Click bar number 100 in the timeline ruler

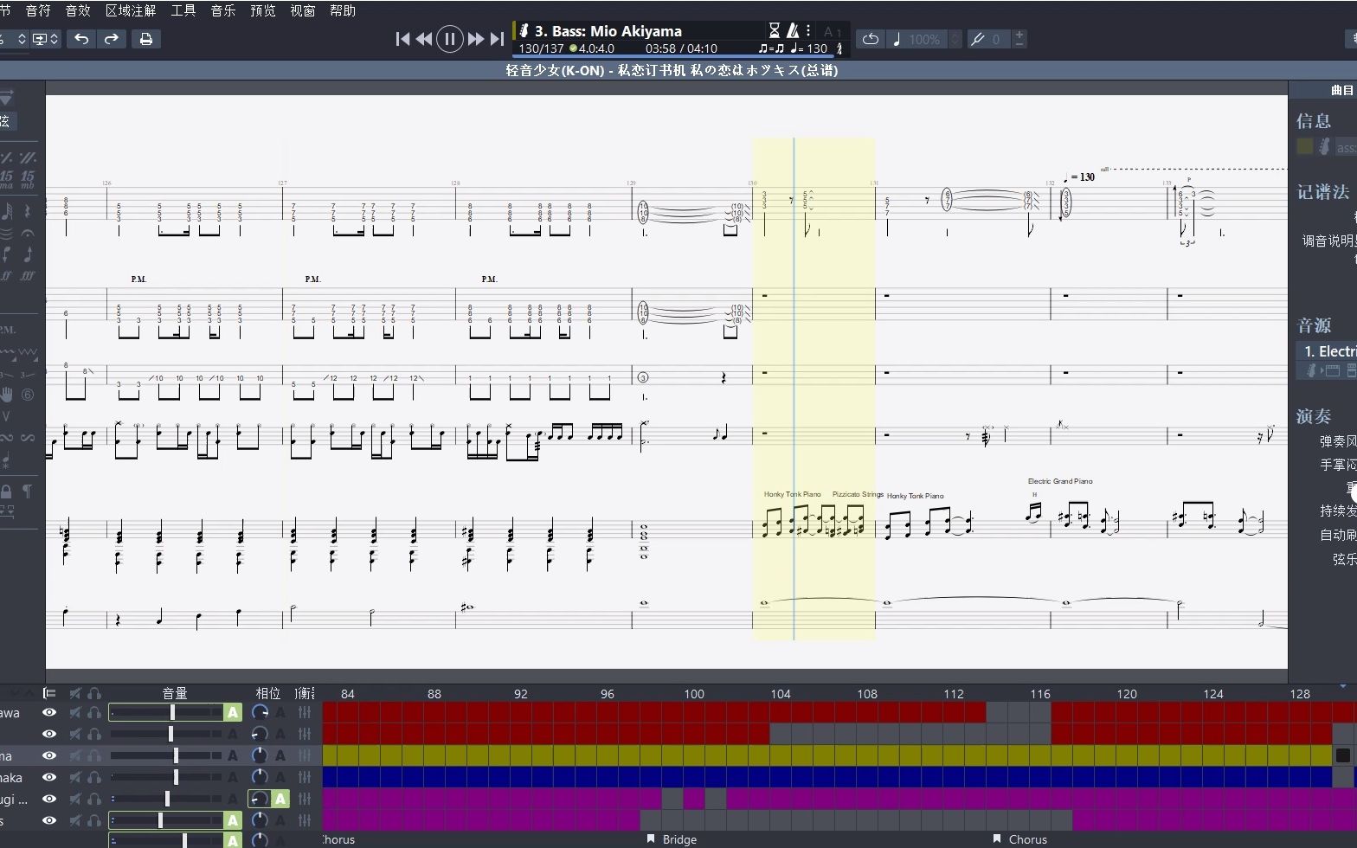pyautogui.click(x=694, y=694)
